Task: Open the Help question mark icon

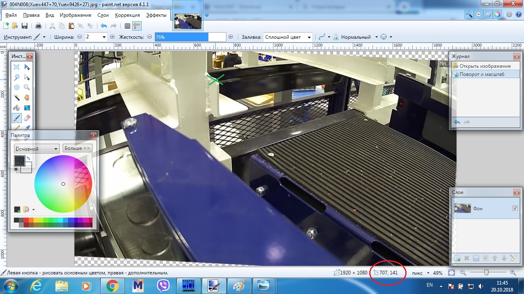Action: pyautogui.click(x=518, y=14)
